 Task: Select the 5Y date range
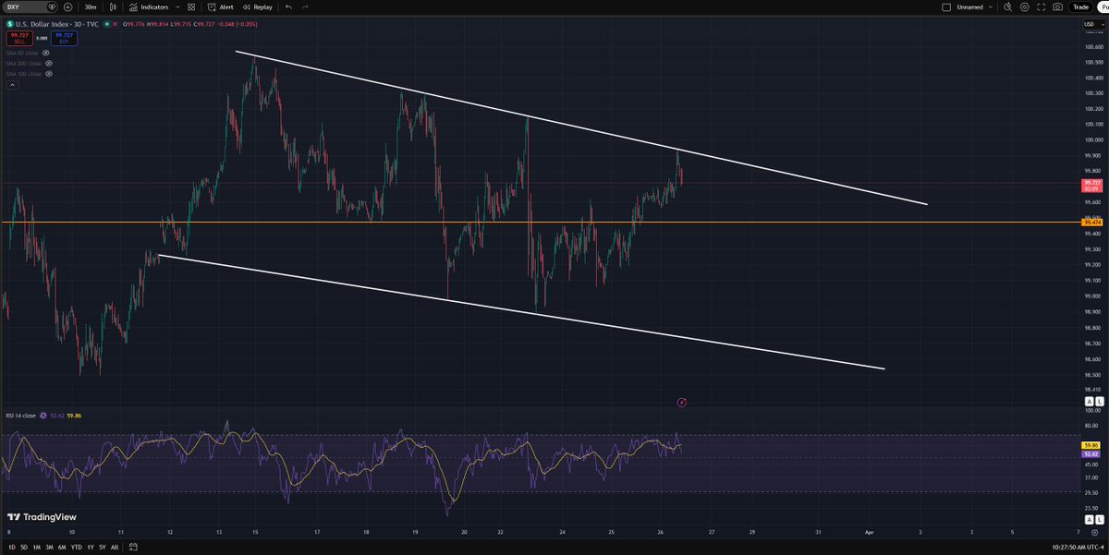click(x=102, y=547)
